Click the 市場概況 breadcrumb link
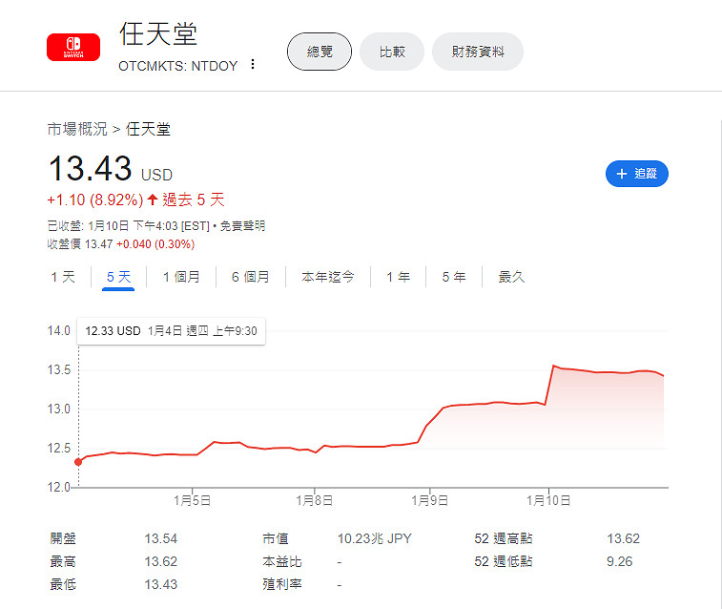 [77, 129]
